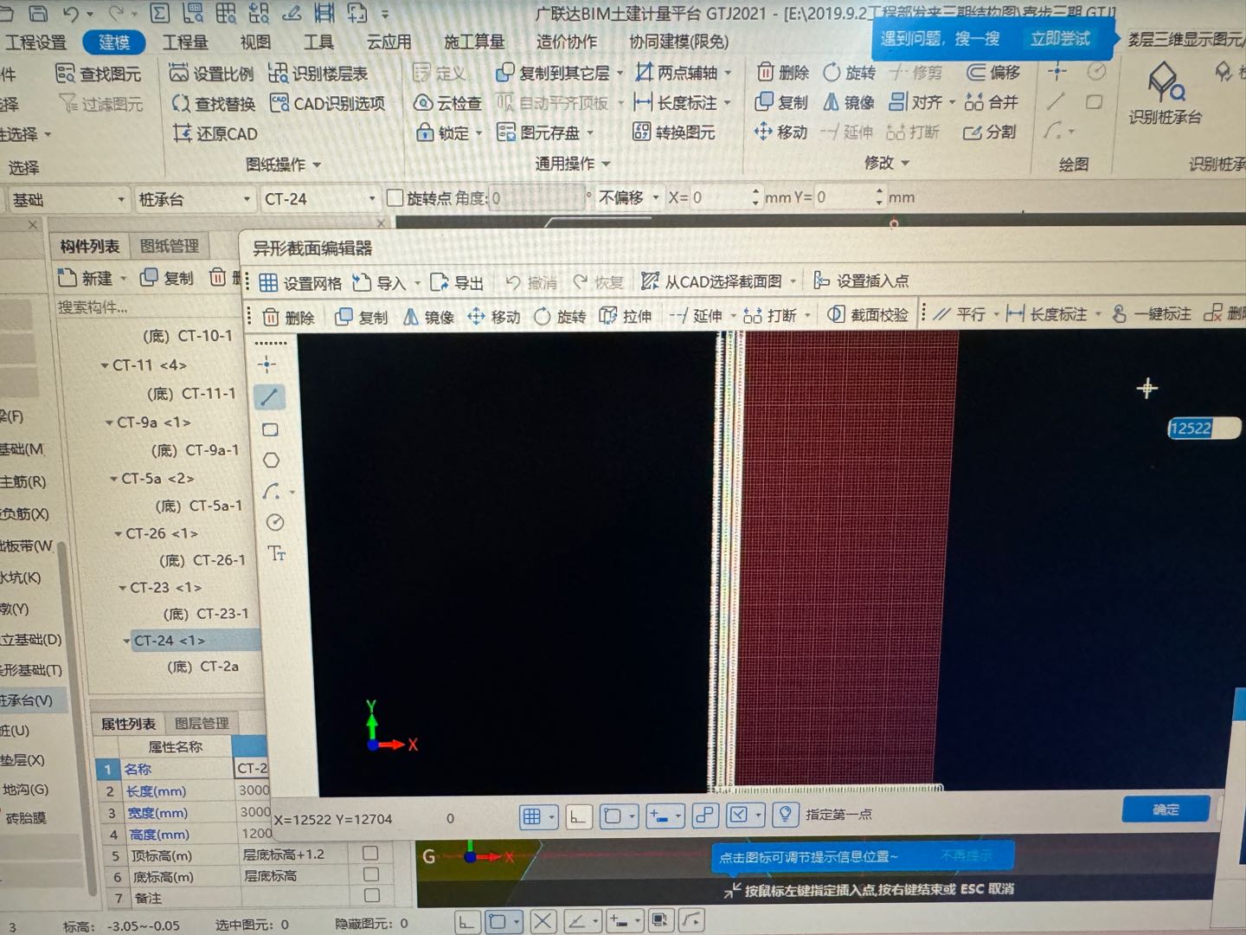
Task: Select the point tool in section editor
Action: point(267,364)
